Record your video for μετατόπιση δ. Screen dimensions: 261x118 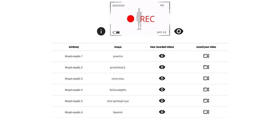206,67
